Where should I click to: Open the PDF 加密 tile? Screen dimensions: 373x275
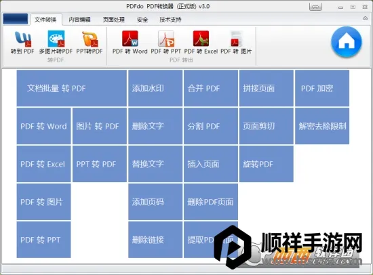(x=322, y=88)
